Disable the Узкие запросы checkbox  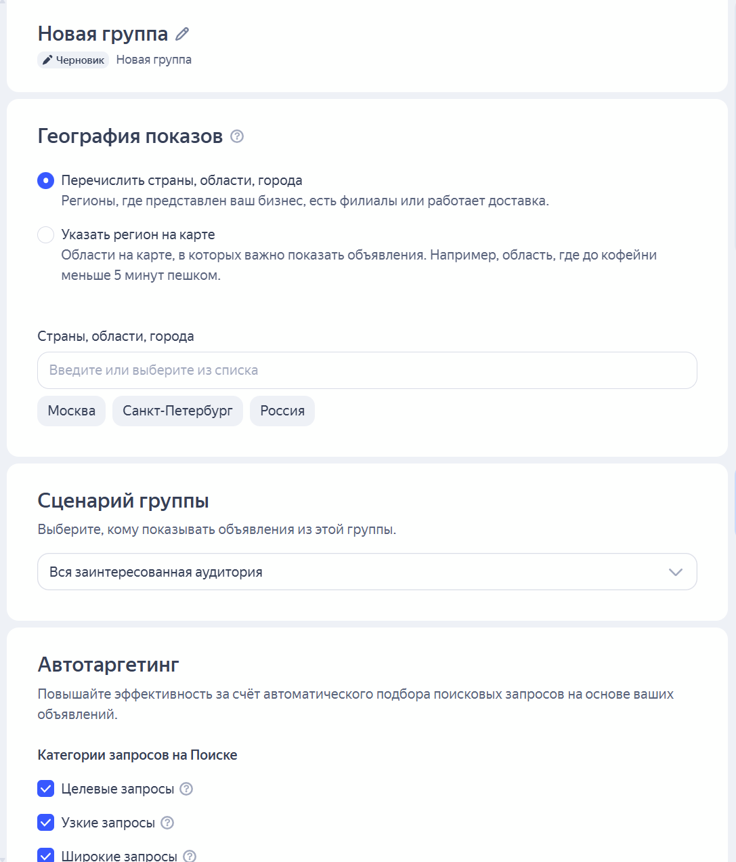pos(45,823)
